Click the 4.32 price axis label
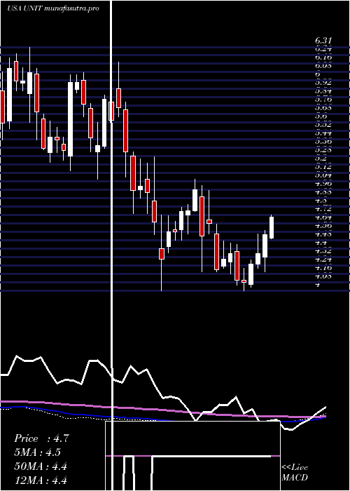 pos(323,251)
